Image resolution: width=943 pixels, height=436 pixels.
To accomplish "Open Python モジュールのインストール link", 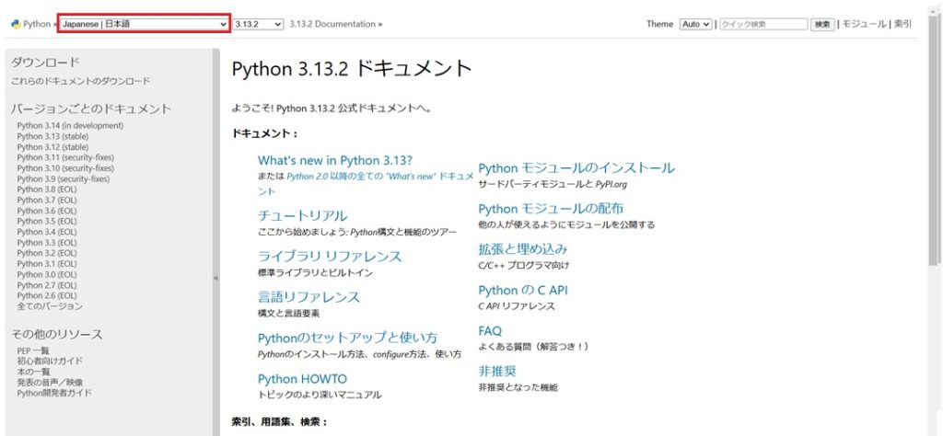I will coord(576,168).
